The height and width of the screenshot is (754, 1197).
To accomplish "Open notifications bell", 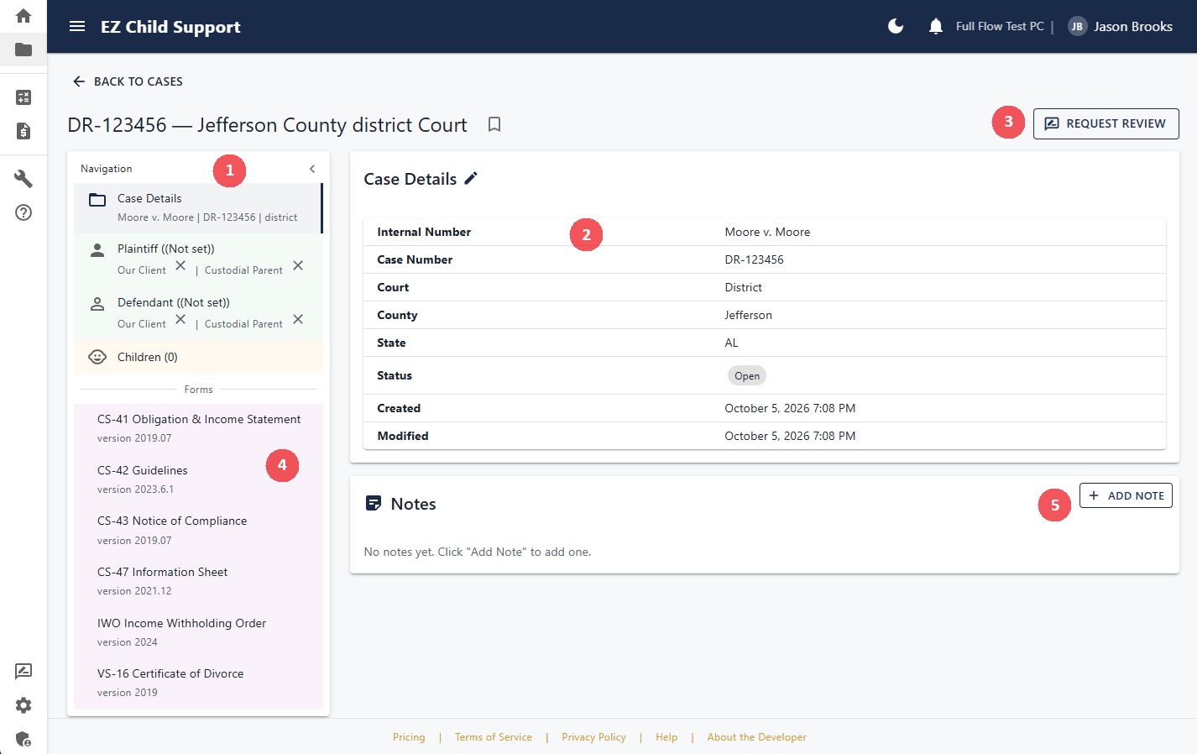I will [x=936, y=26].
